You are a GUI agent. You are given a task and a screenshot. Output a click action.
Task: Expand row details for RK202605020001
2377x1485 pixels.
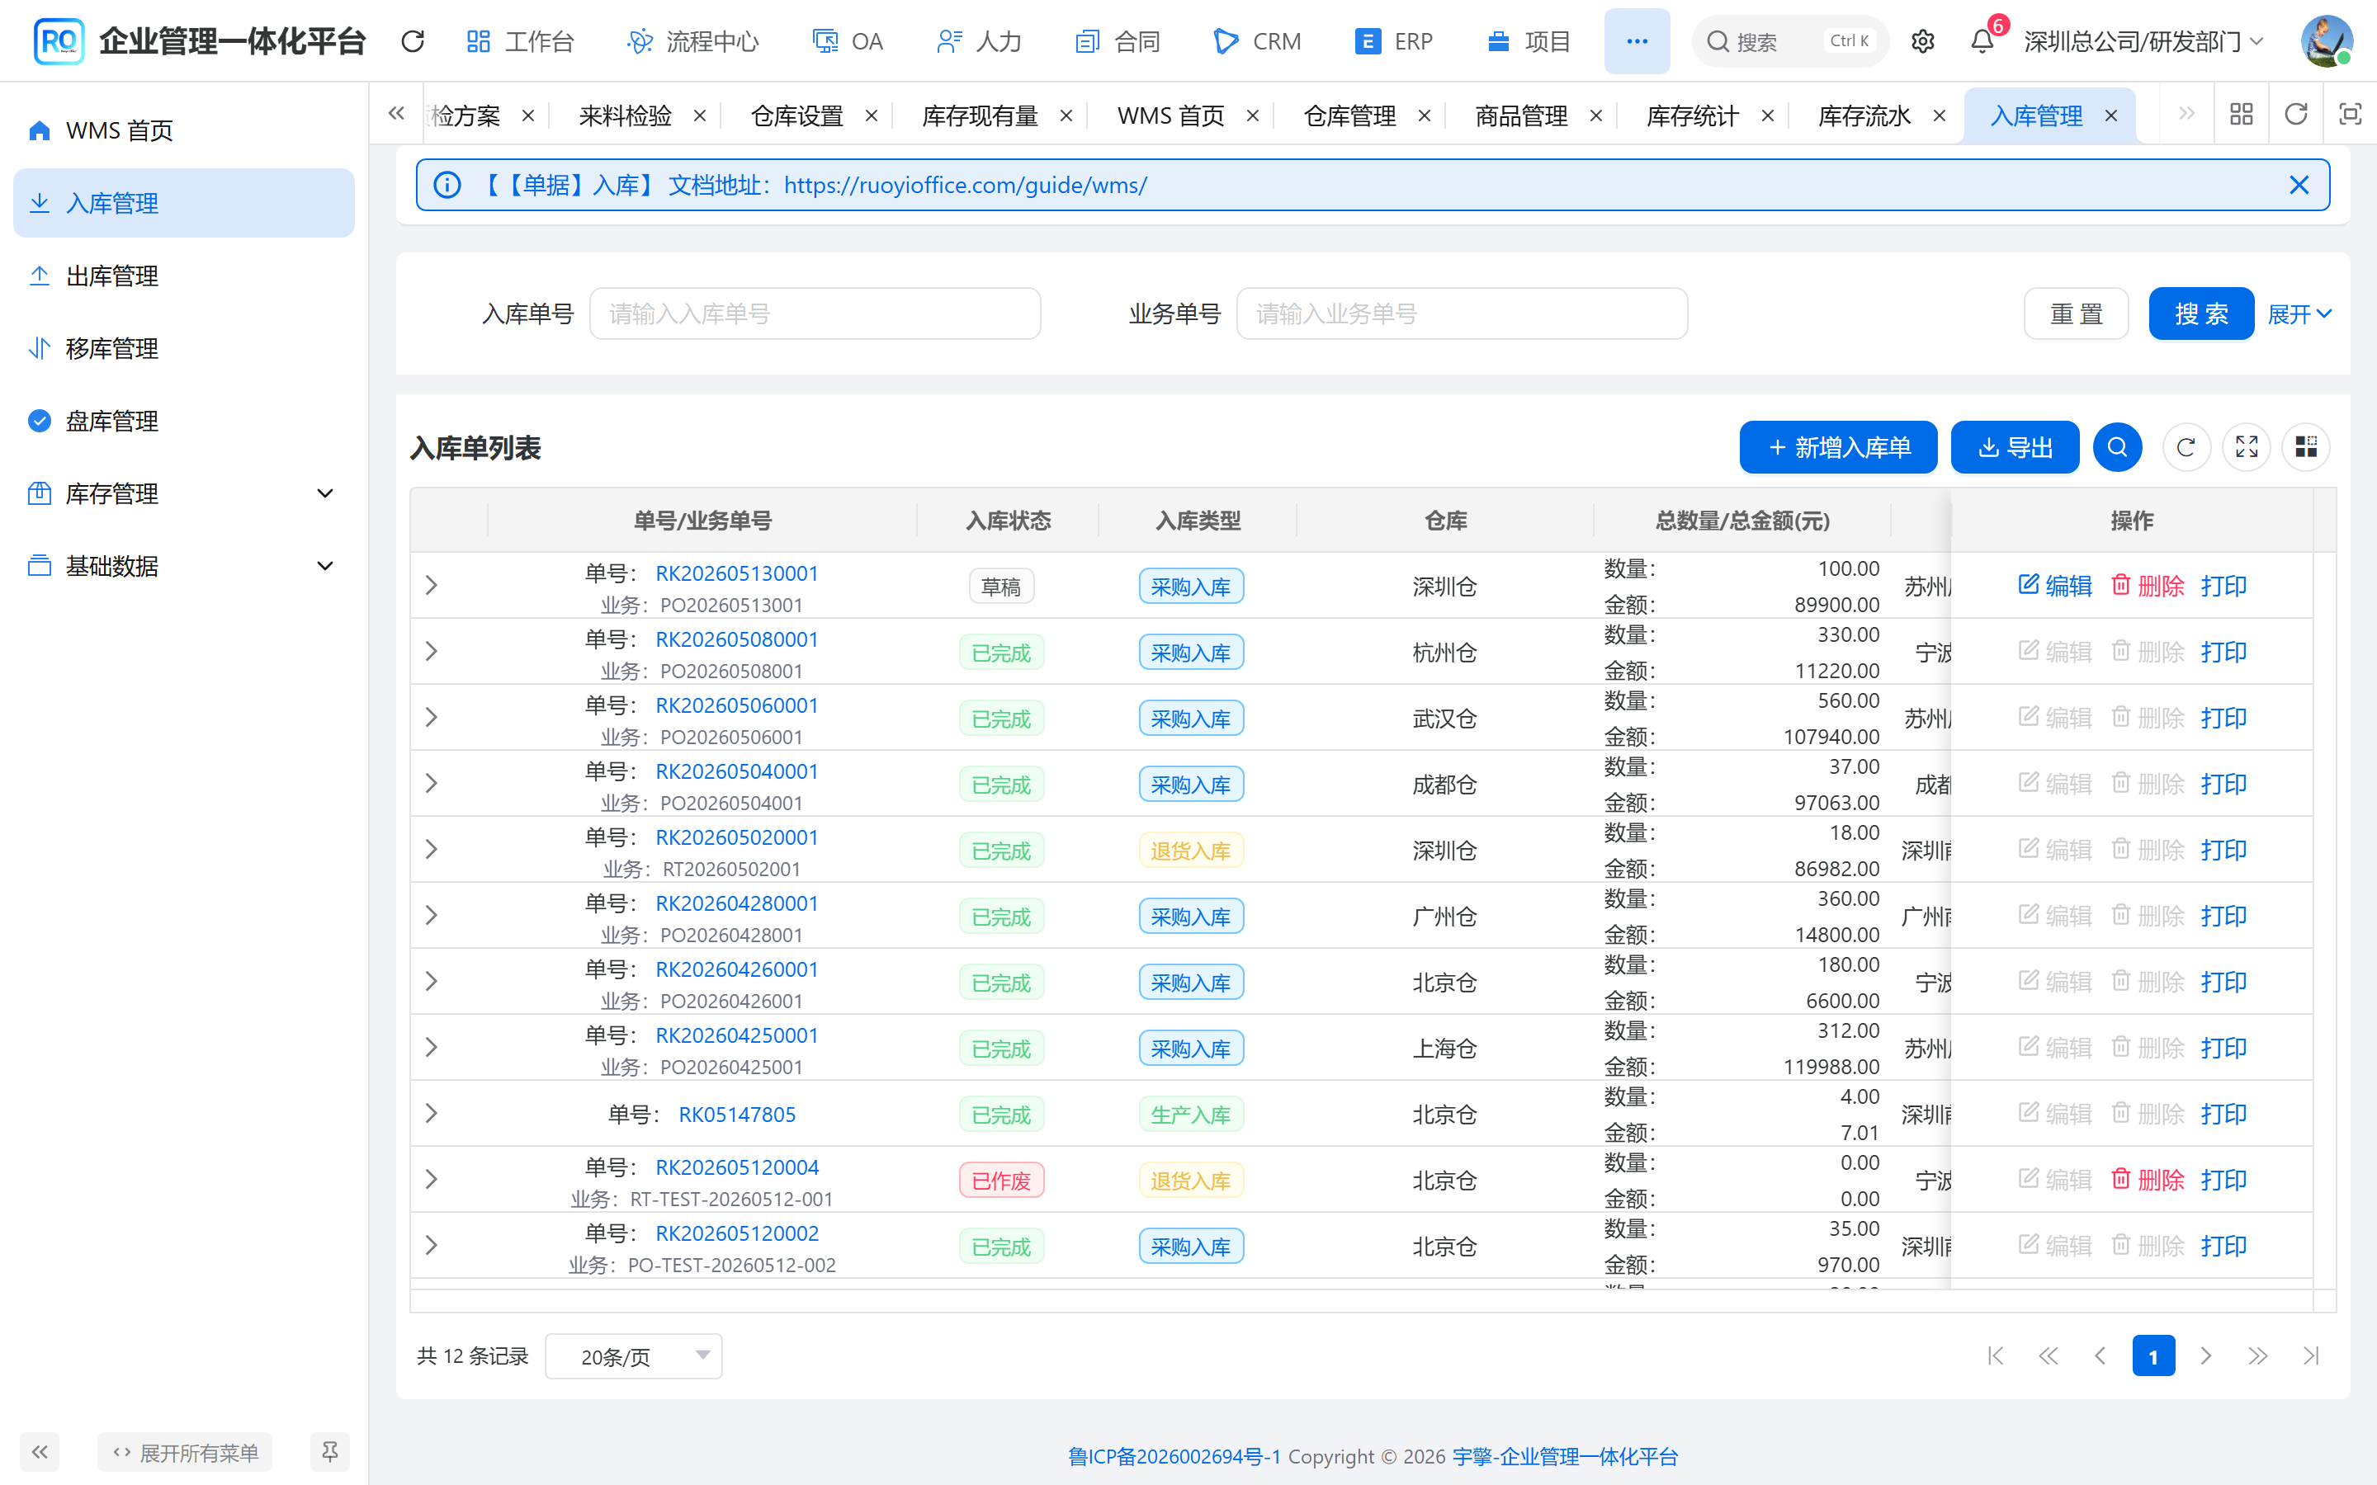(x=431, y=850)
